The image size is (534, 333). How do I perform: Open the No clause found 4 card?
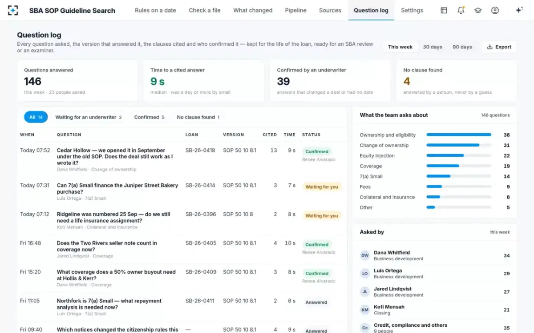[457, 80]
